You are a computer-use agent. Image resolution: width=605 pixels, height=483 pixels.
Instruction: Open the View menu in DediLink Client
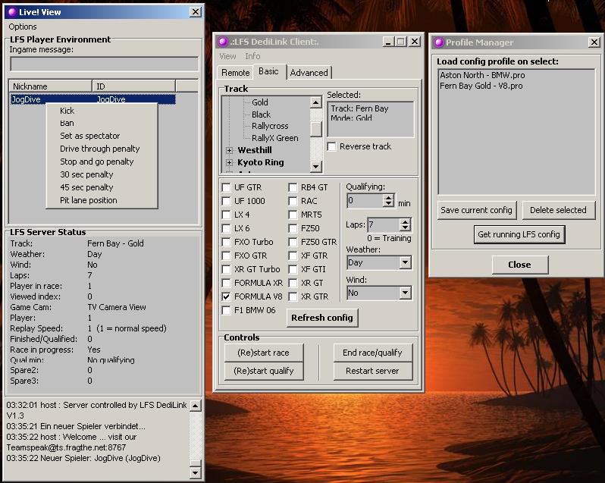coord(227,56)
